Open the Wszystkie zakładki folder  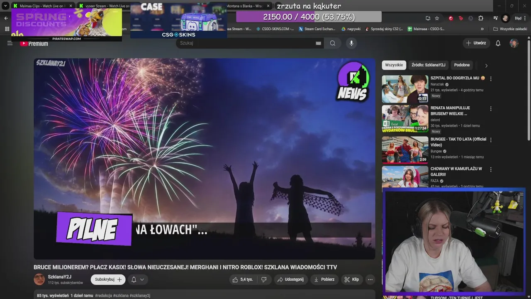click(510, 29)
